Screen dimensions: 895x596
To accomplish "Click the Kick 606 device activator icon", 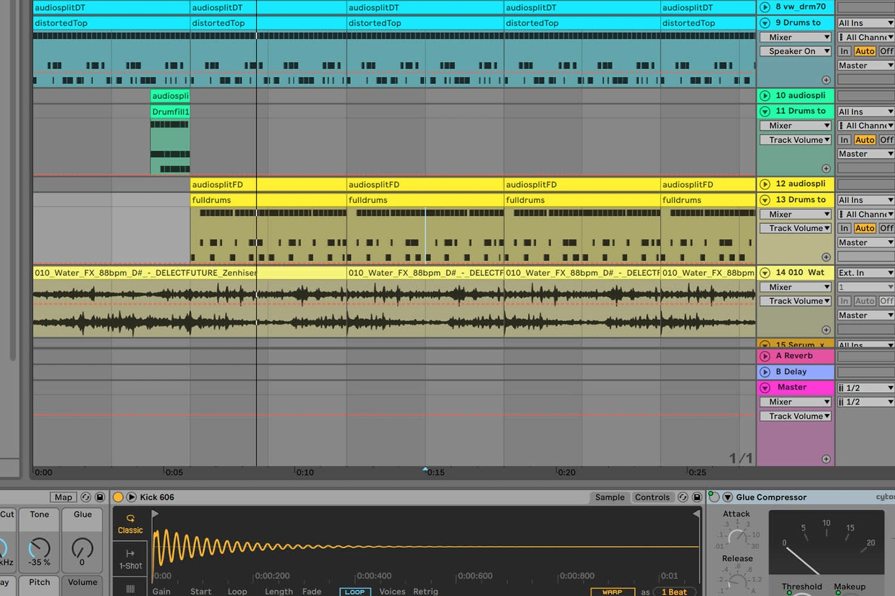I will point(118,497).
